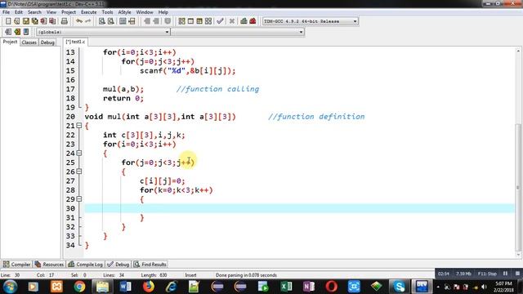523x294 pixels.
Task: Click the Compile & Run icon
Action: pos(199,21)
